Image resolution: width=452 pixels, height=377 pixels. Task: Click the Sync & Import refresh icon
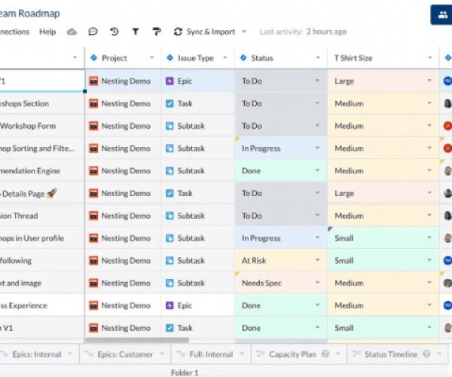[x=178, y=32]
